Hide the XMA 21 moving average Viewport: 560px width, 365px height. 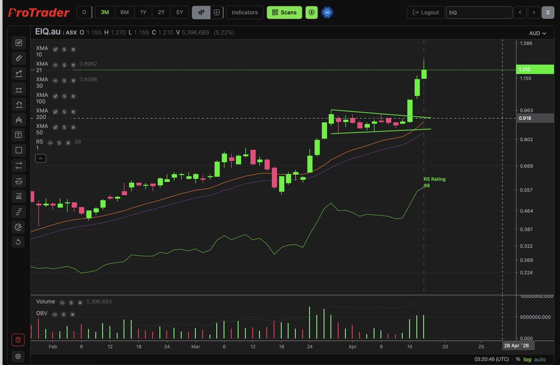pyautogui.click(x=56, y=64)
